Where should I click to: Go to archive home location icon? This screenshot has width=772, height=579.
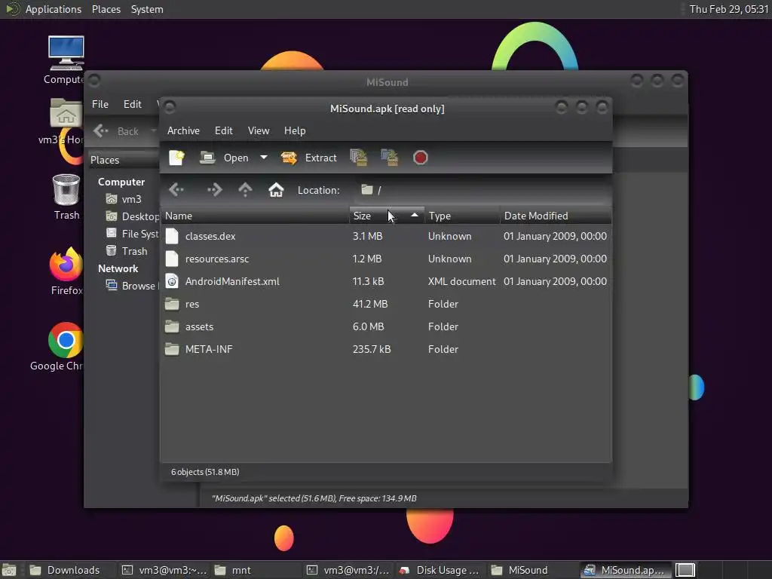(276, 189)
